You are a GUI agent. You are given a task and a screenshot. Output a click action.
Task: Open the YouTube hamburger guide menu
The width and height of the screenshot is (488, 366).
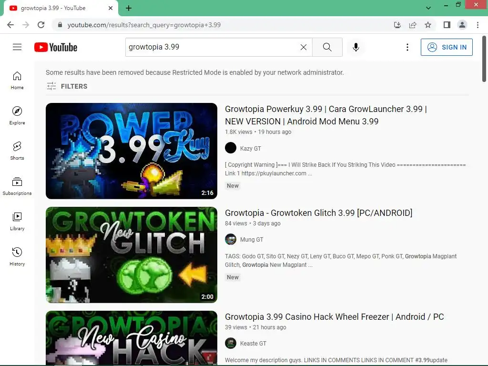coord(17,47)
